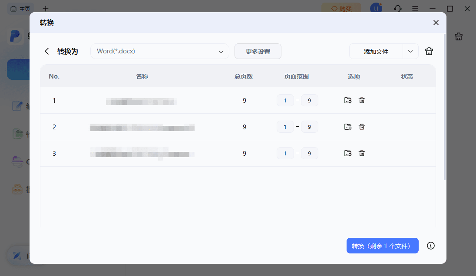Screen dimensions: 476x276
Task: Open the convert sidebar icon
Action: click(x=18, y=134)
